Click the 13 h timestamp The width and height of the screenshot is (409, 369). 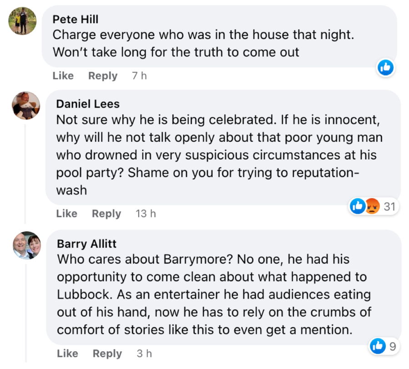(145, 214)
